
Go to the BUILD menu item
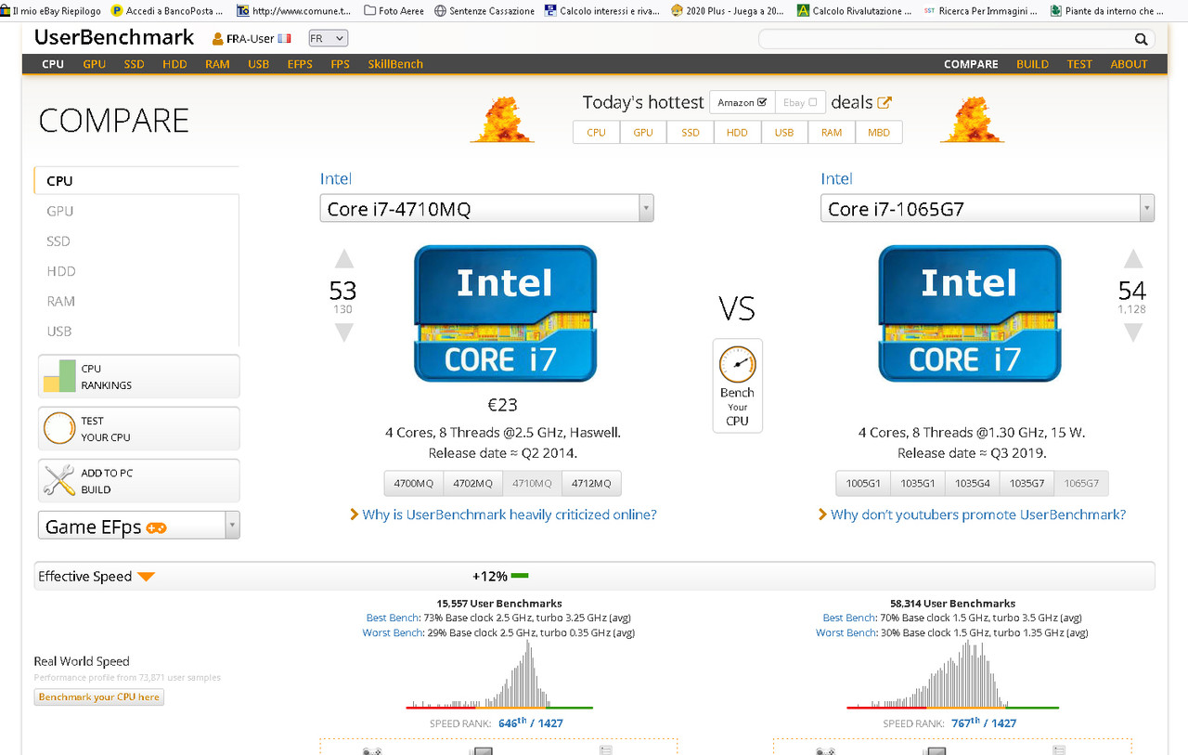[1032, 64]
